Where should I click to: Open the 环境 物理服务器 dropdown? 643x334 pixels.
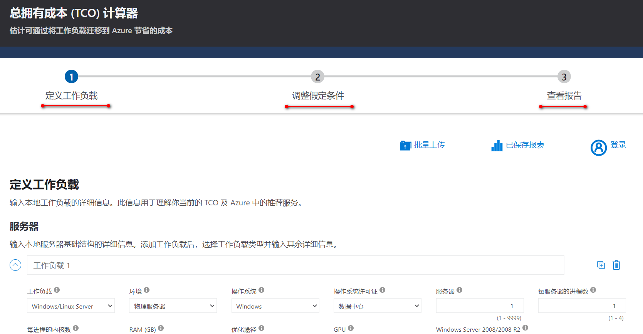(173, 306)
